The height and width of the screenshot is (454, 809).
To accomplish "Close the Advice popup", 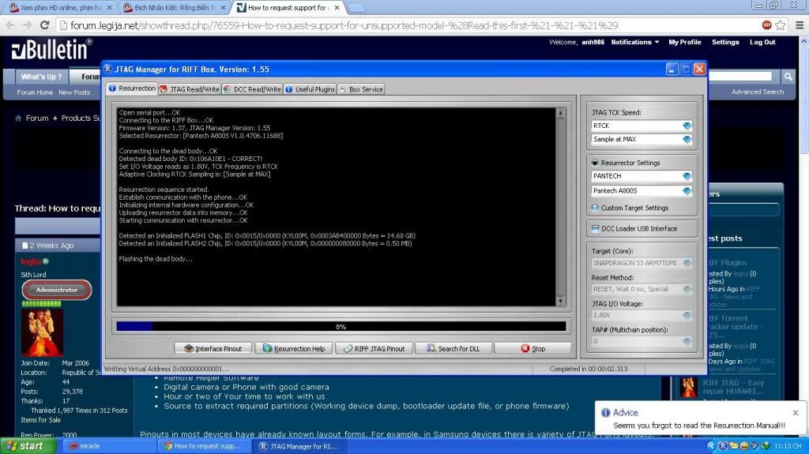I will (796, 413).
